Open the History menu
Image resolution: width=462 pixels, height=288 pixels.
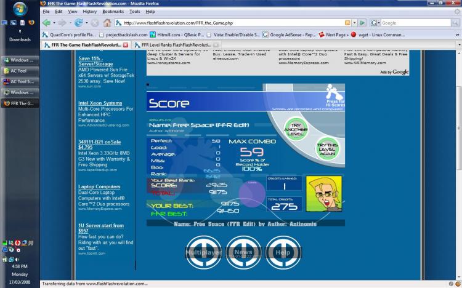[x=90, y=11]
